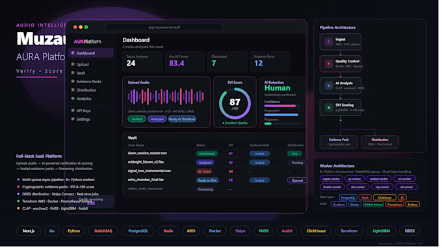Open Upload in the sidebar

click(83, 64)
